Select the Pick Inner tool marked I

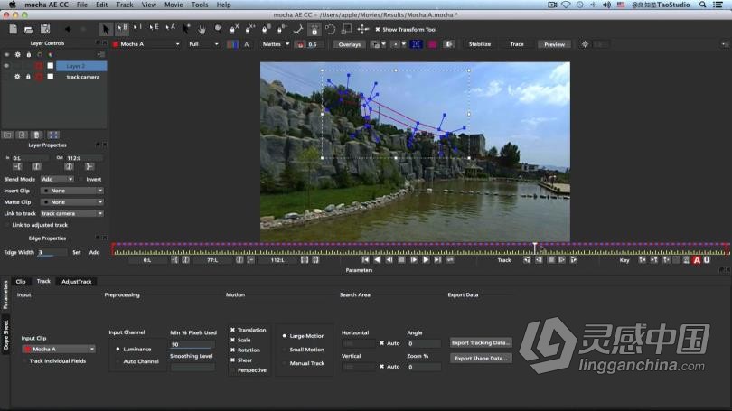[137, 29]
